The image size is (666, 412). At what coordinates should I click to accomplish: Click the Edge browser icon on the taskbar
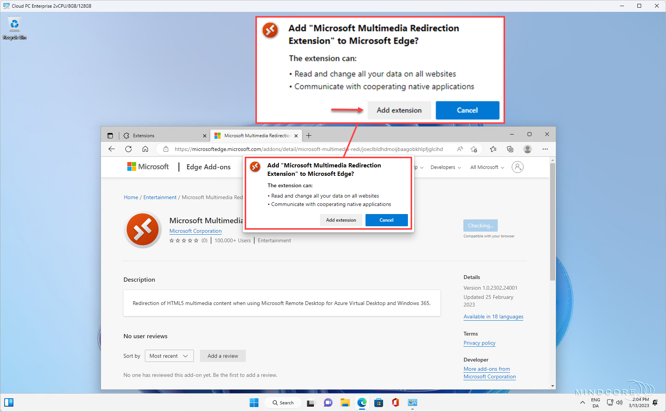click(x=362, y=402)
